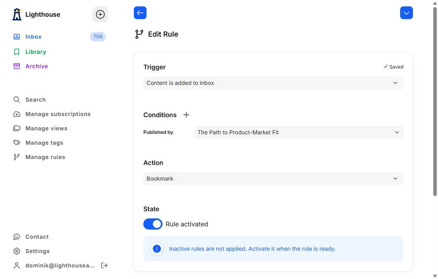This screenshot has height=279, width=438.
Task: Open the Trigger dropdown
Action: click(273, 83)
